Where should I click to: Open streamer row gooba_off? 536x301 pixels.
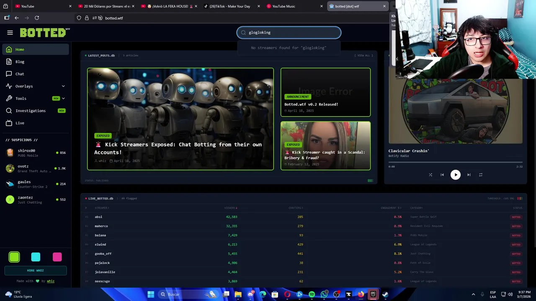(304, 254)
